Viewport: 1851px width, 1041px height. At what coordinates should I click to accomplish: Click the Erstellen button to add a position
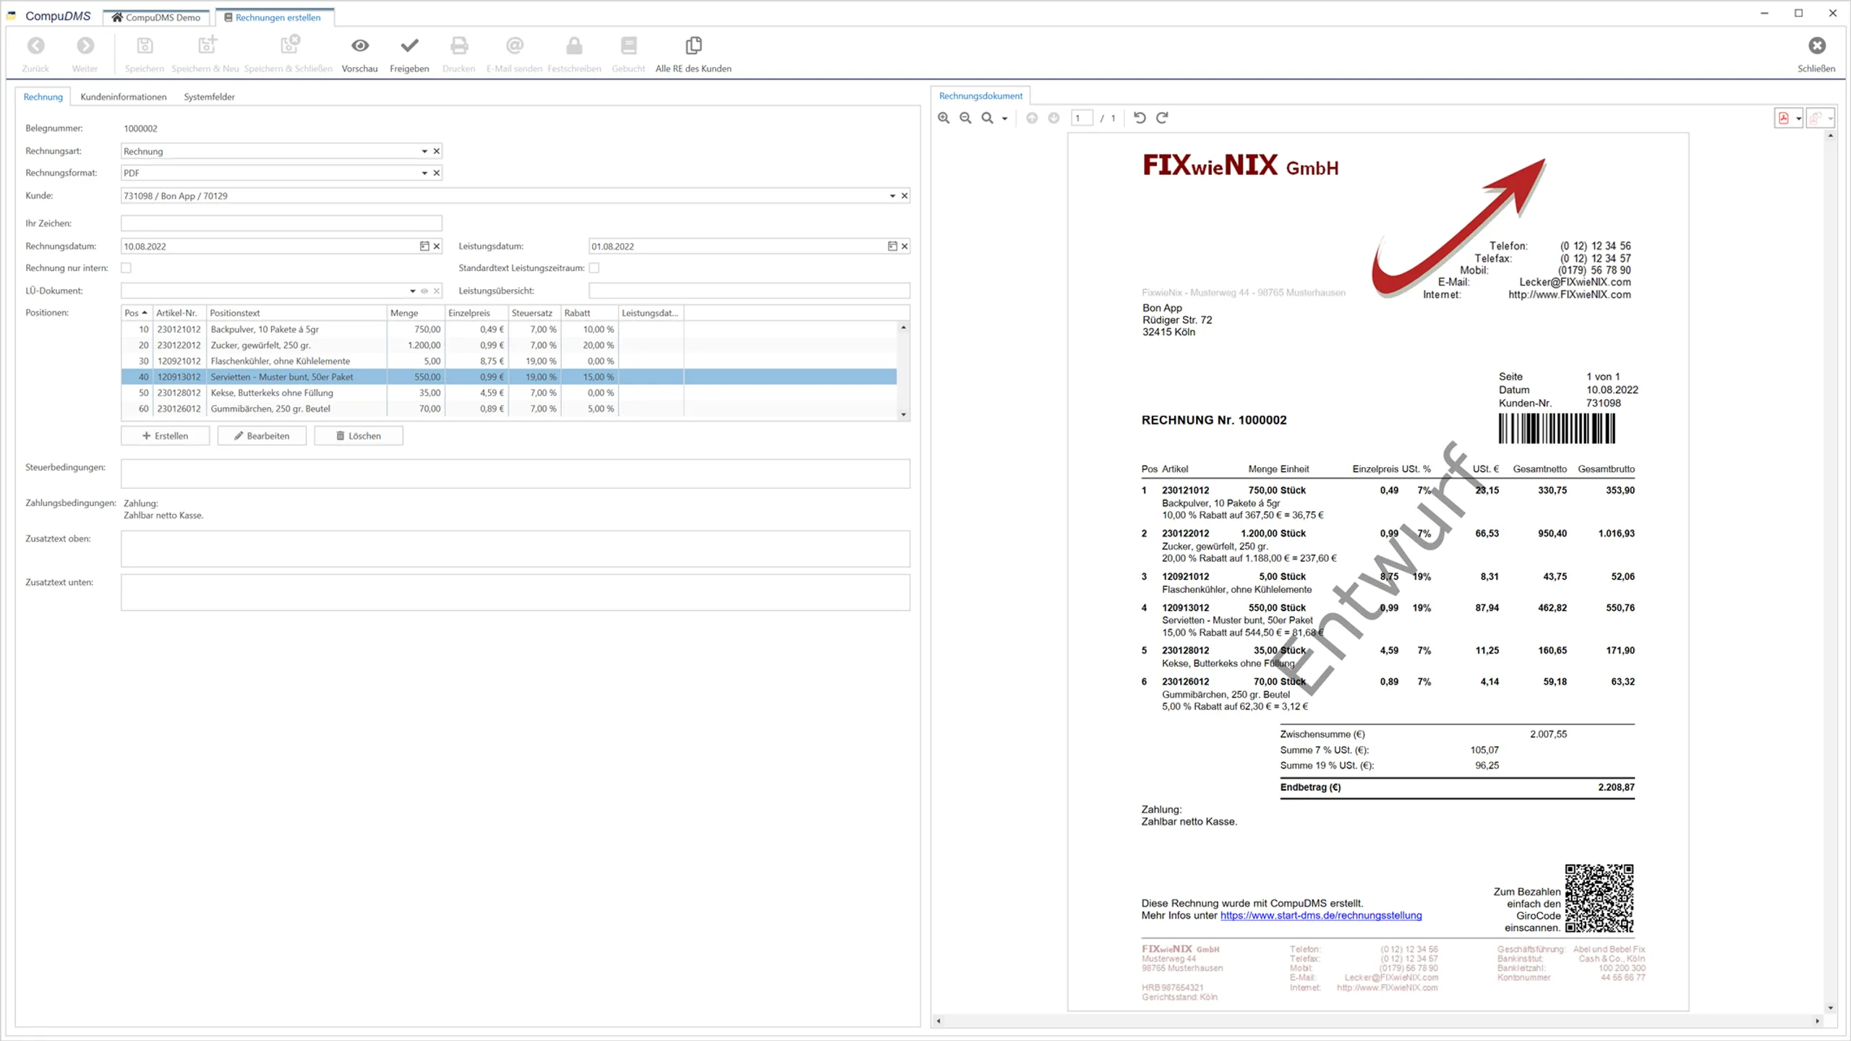[165, 435]
